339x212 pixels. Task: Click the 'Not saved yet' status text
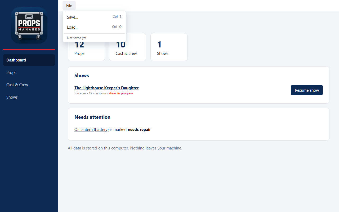coord(77,38)
